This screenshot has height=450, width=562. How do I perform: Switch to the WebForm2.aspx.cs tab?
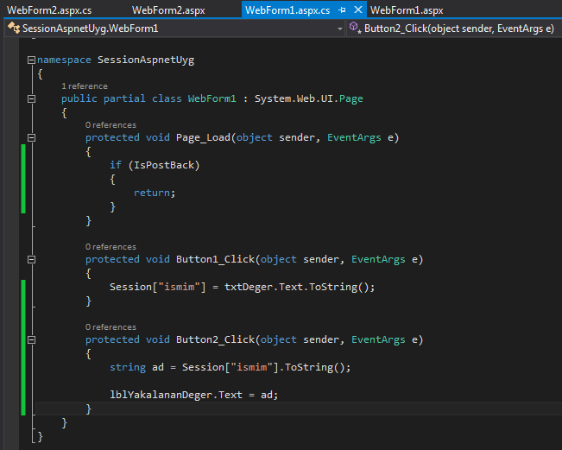[x=49, y=10]
